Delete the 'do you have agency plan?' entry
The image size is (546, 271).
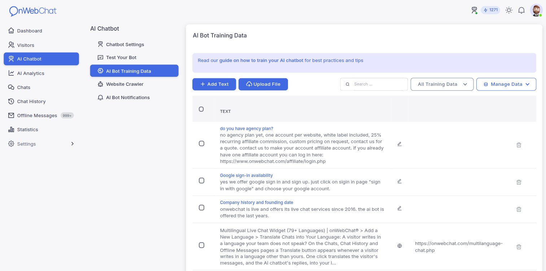pyautogui.click(x=519, y=145)
